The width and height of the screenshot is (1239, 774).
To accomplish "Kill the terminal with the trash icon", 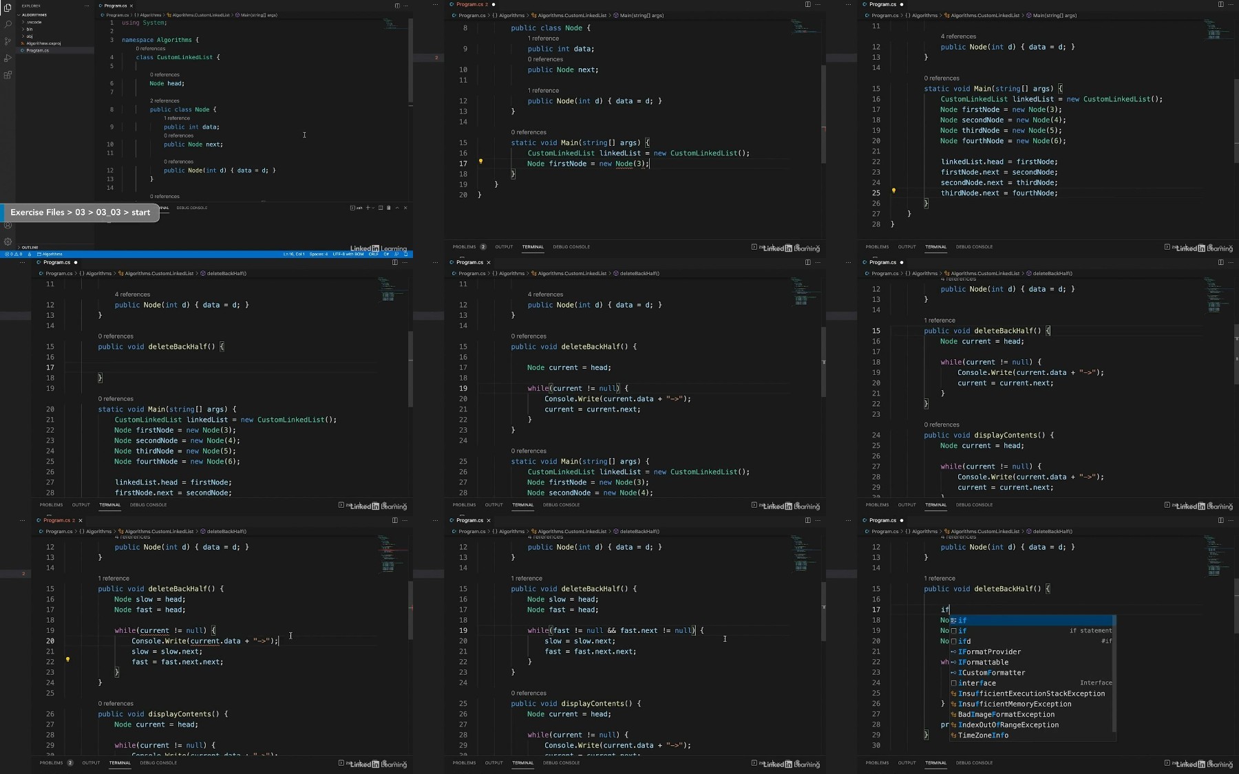I will point(388,208).
